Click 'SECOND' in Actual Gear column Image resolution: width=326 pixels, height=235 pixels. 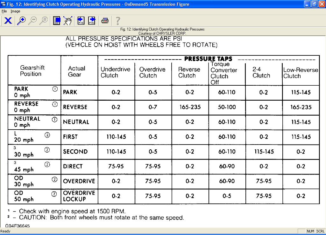click(x=75, y=152)
